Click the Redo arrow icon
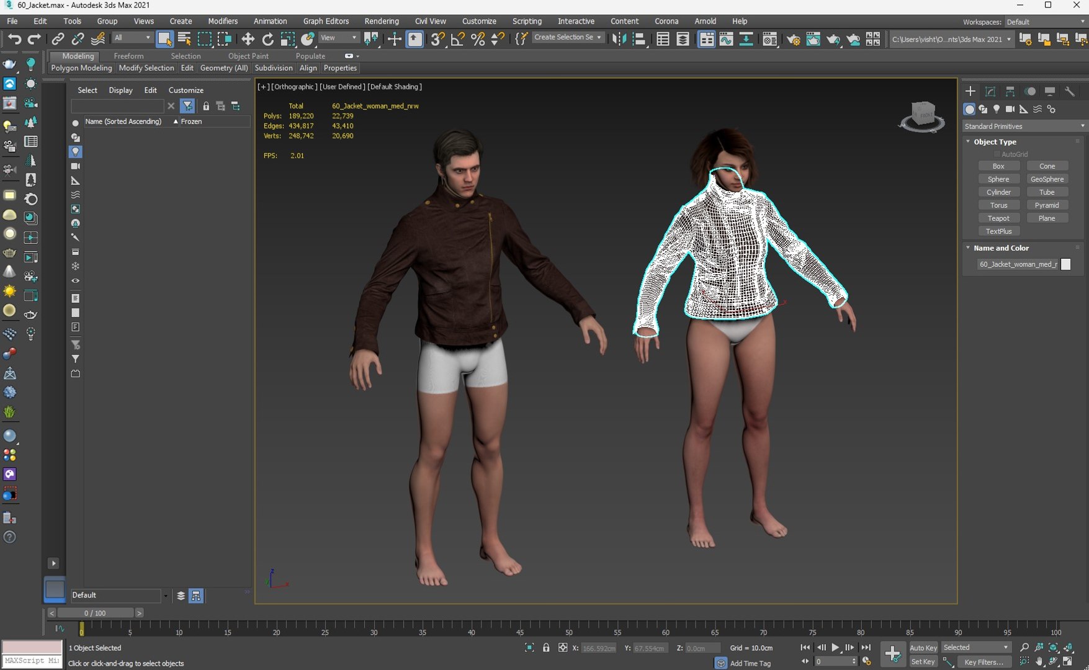 (34, 39)
